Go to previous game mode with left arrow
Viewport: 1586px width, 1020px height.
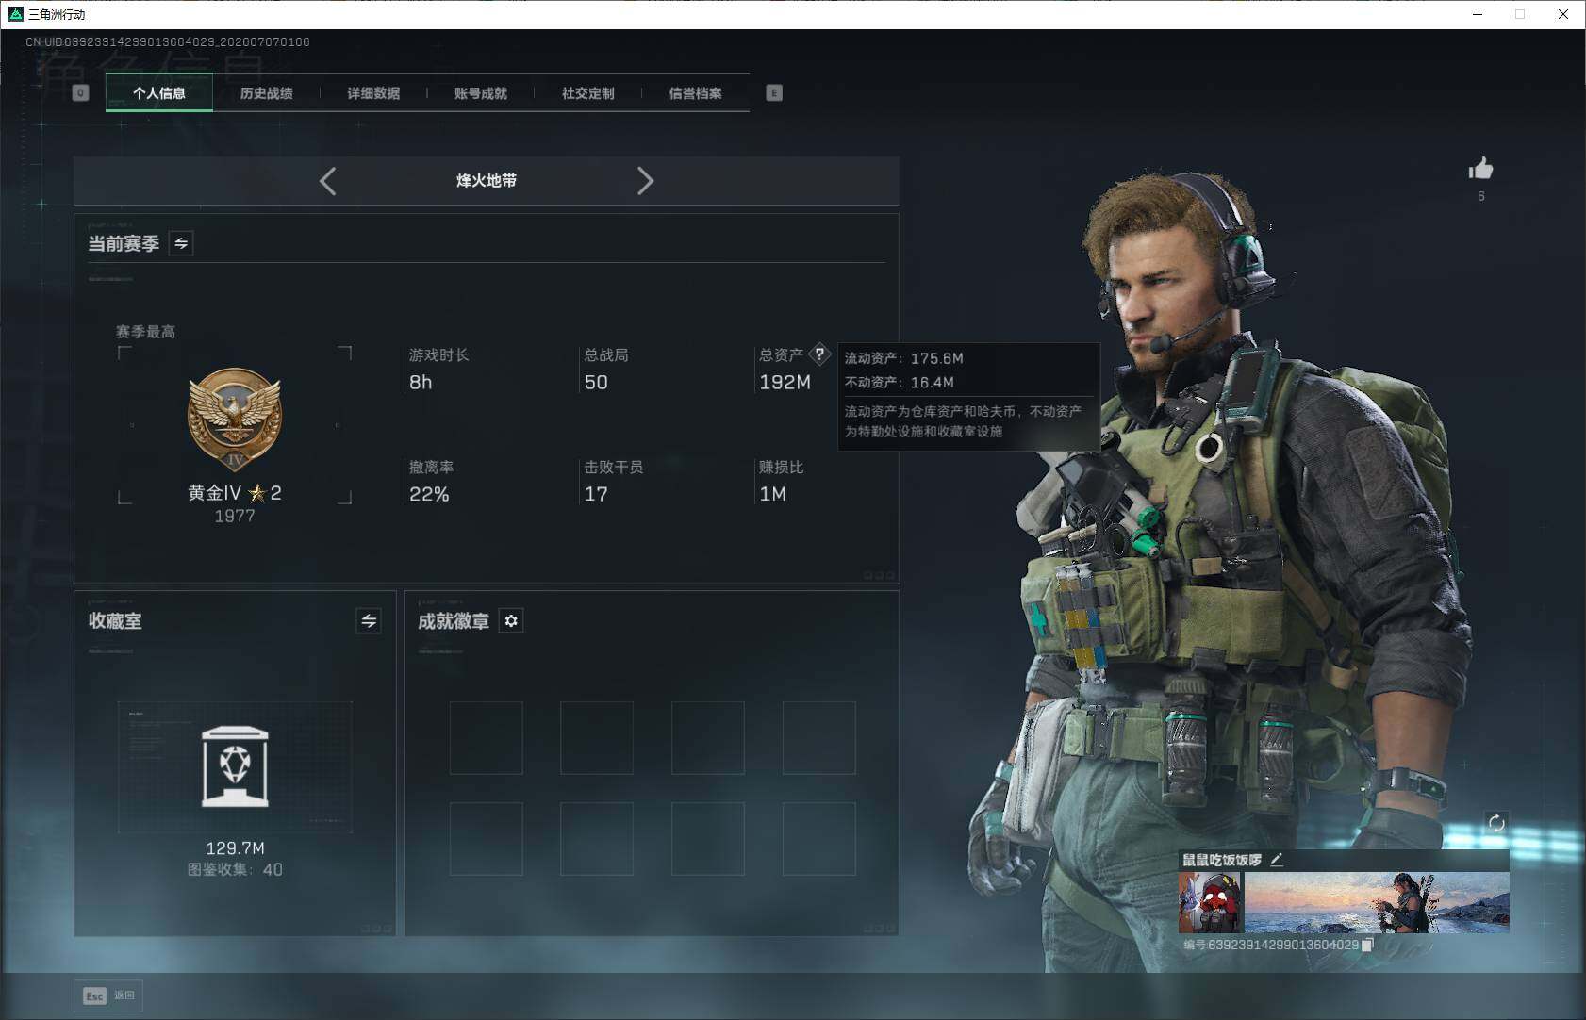coord(328,181)
